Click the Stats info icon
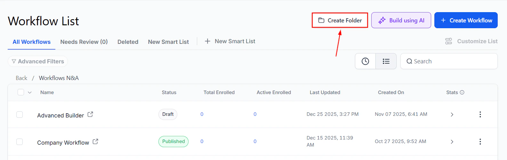The image size is (507, 160). (x=462, y=92)
